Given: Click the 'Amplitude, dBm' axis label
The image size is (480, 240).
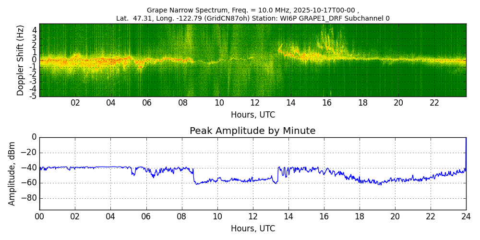Looking at the screenshot, I should 12,173.
